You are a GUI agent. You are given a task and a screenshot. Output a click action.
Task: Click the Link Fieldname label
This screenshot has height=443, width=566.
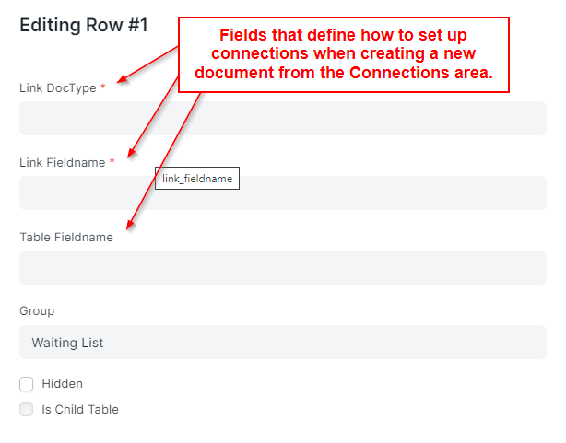pos(63,163)
